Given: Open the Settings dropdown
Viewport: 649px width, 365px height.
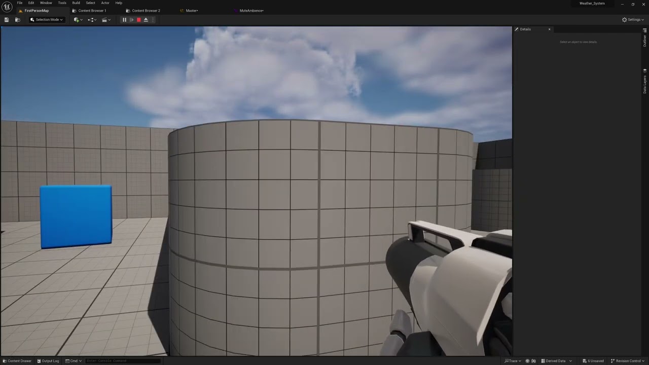Looking at the screenshot, I should pos(633,20).
